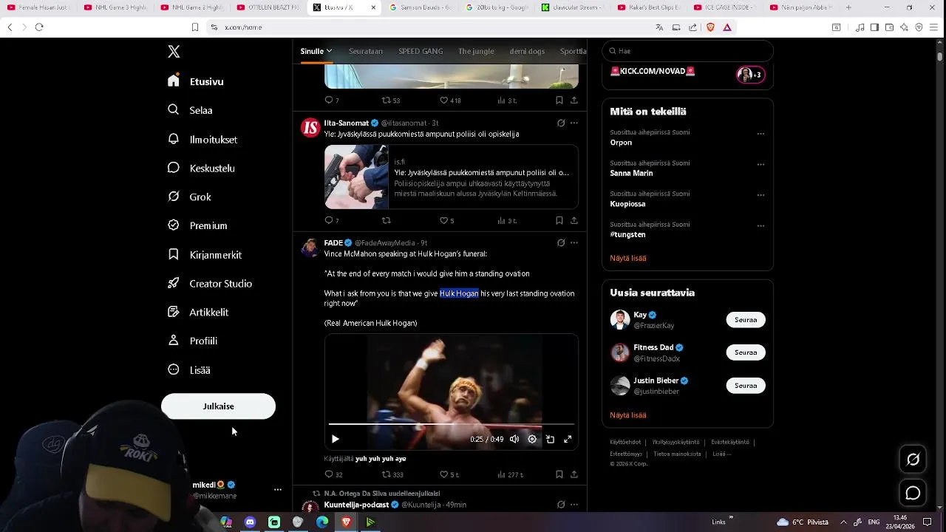Open options for #tungsten trend

pyautogui.click(x=760, y=225)
